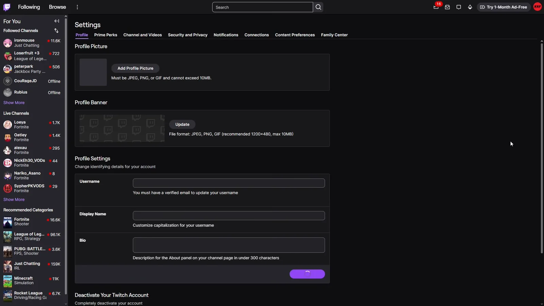Viewport: 544px width, 306px height.
Task: Open SypherPKVODS channel avatar
Action: point(7,188)
